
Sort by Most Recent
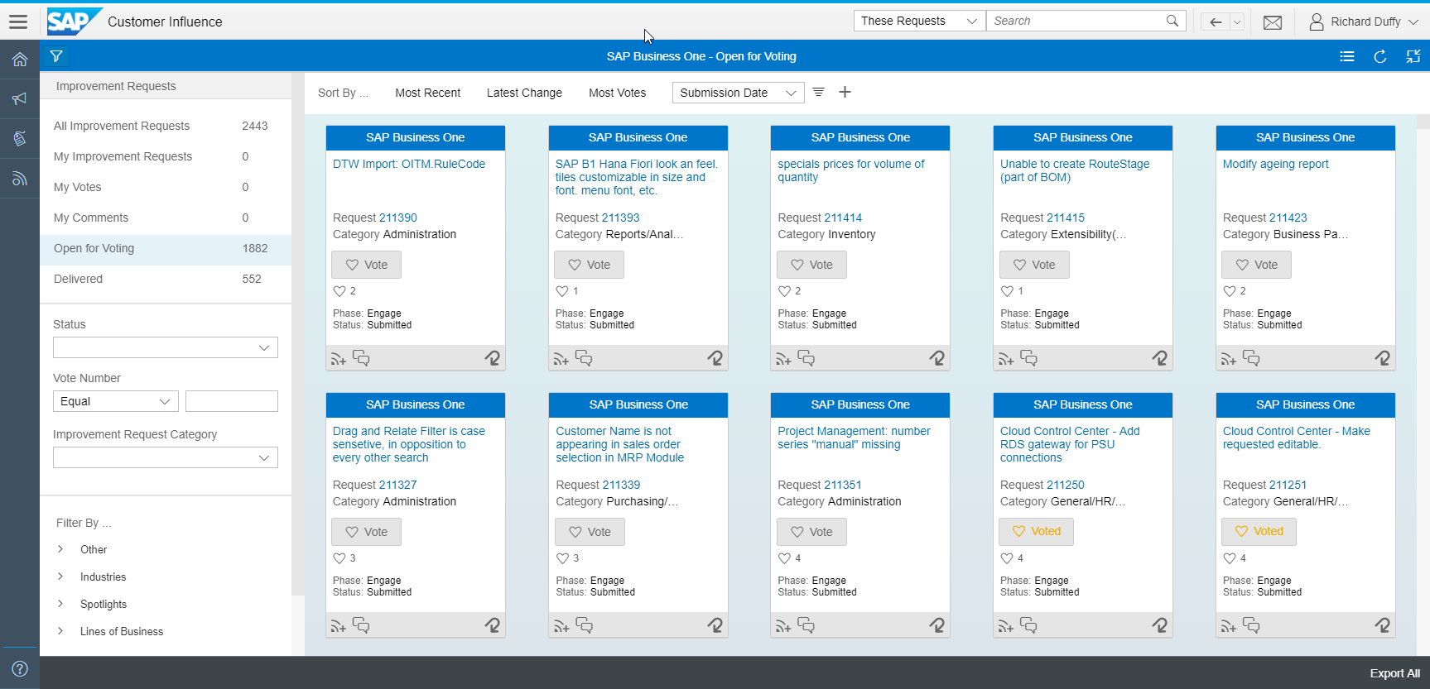click(x=427, y=93)
